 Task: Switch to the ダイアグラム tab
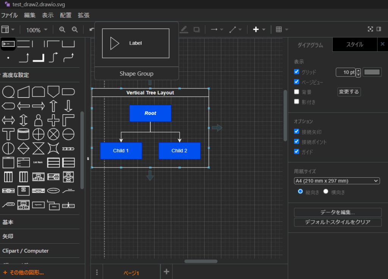pos(311,45)
